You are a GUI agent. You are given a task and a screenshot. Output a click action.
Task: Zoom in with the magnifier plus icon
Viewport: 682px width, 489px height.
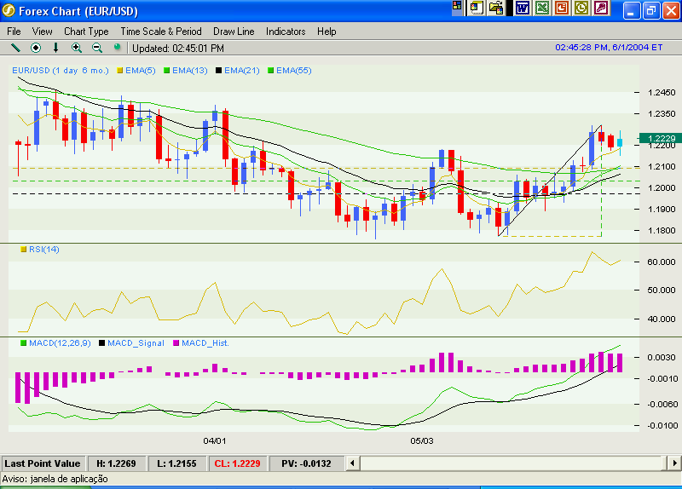coord(77,48)
